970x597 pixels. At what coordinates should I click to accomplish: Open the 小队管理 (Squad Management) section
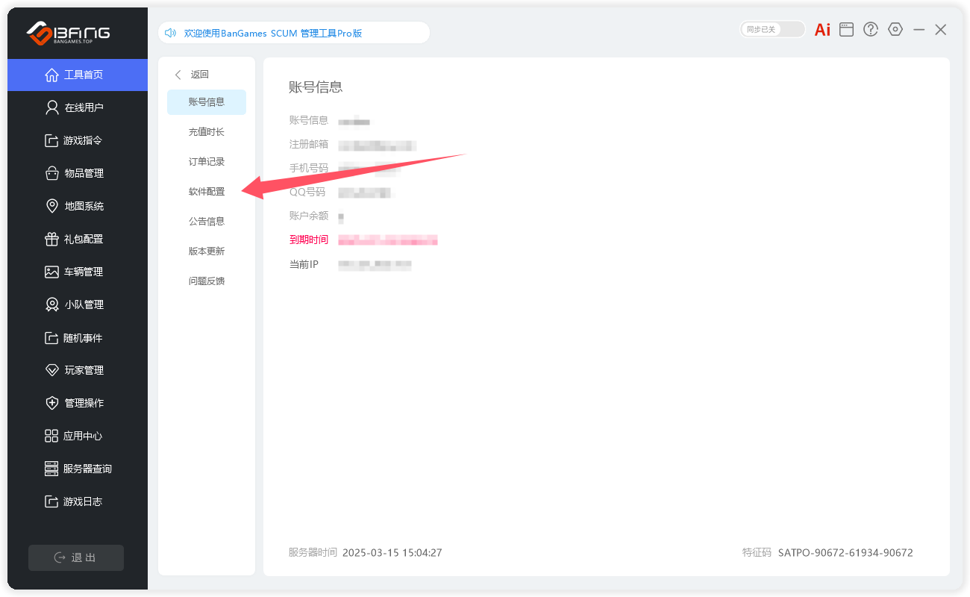[77, 304]
